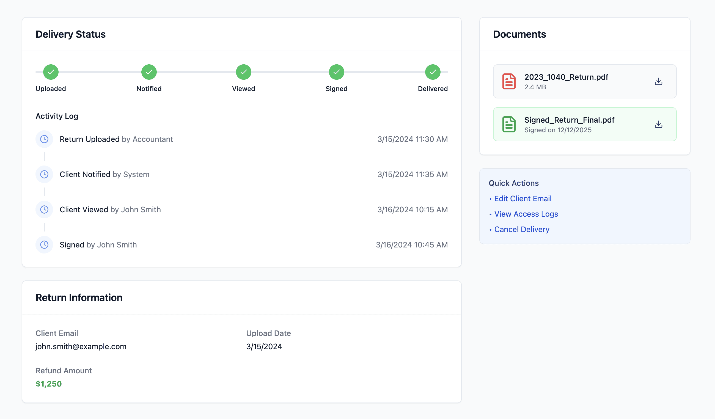Click the Signed step checkmark

pos(336,72)
